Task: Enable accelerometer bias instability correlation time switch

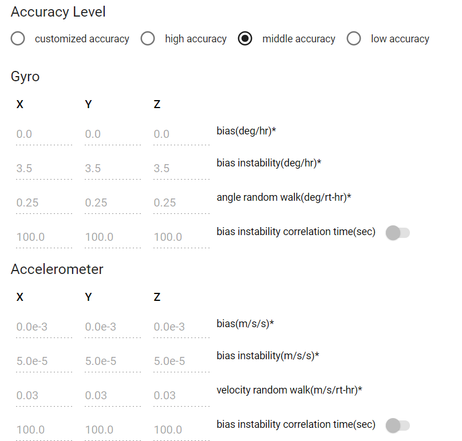Action: point(398,426)
